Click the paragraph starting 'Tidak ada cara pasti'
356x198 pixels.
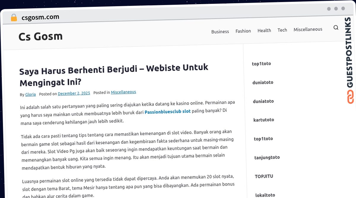[128, 150]
